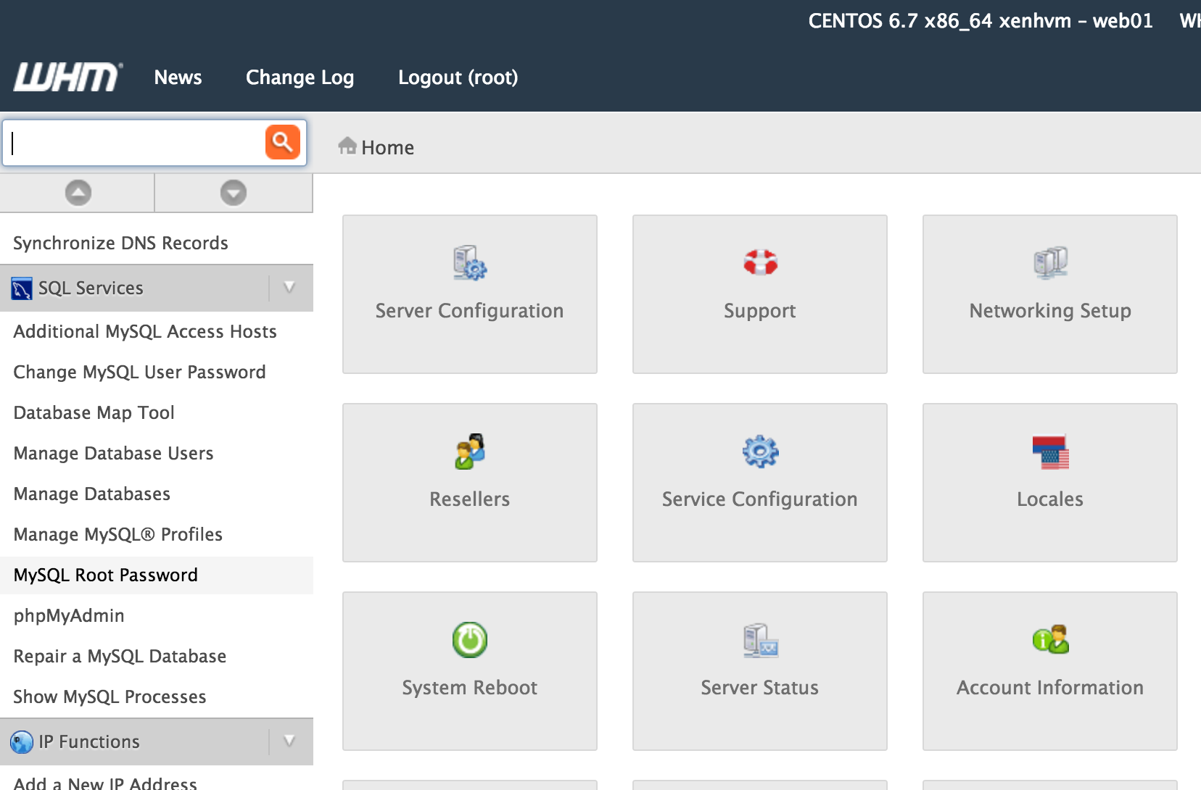The width and height of the screenshot is (1201, 790).
Task: Expand the IP Functions section chevron
Action: tap(289, 741)
